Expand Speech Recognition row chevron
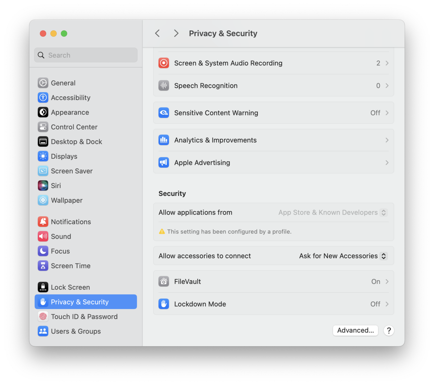This screenshot has width=434, height=385. tap(387, 85)
